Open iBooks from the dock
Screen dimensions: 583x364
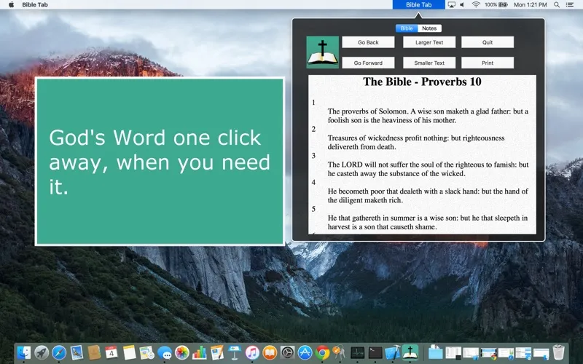pyautogui.click(x=270, y=352)
